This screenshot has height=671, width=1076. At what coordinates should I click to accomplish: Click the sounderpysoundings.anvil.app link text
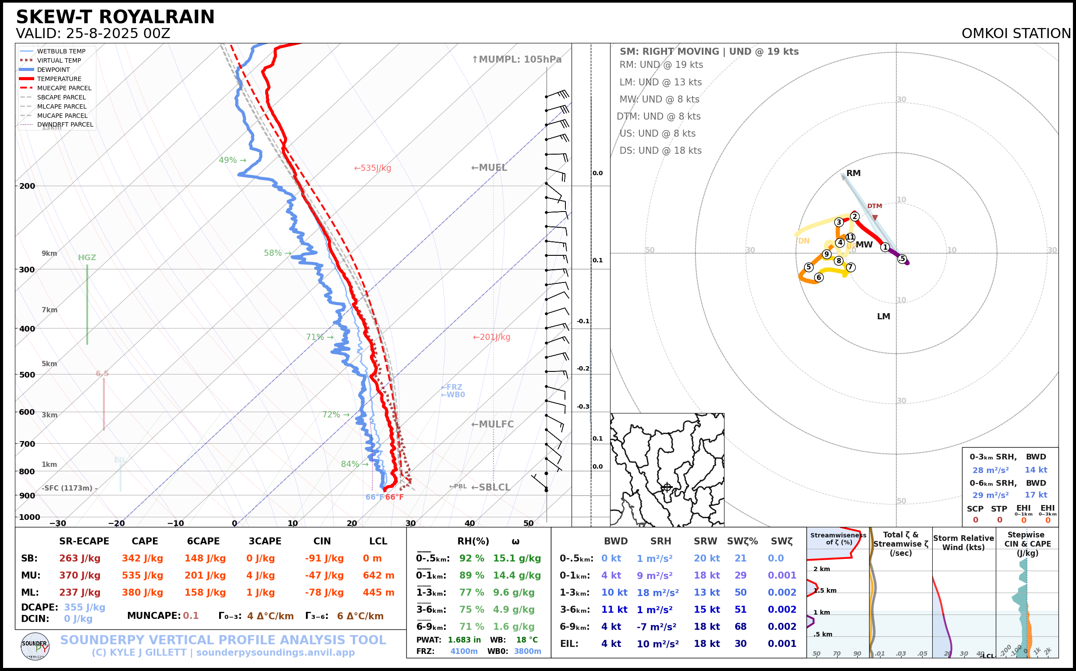pyautogui.click(x=275, y=652)
